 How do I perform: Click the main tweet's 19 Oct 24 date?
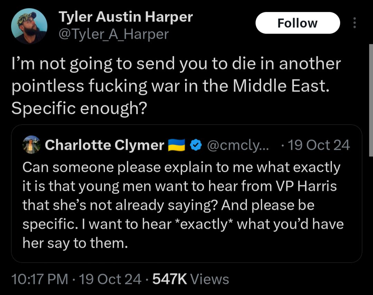(110, 279)
